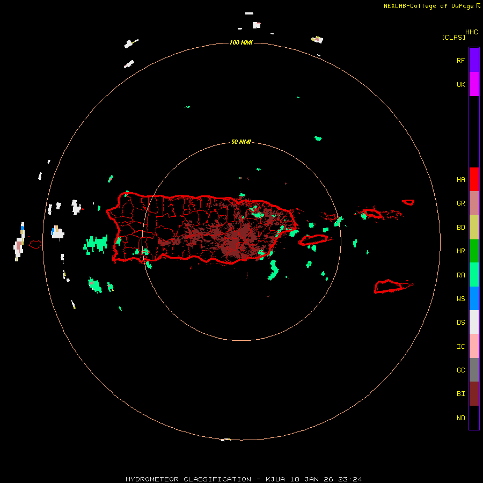Click the BD yellow legend swatch
Screen dimensions: 483x483
coord(474,227)
